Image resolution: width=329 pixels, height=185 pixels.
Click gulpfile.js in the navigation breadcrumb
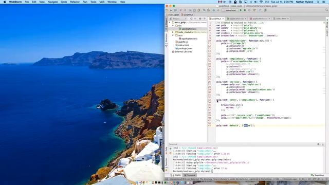[x=187, y=15]
